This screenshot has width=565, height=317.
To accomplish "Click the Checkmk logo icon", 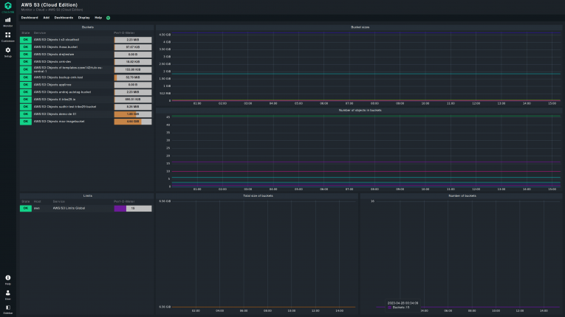I will point(8,6).
